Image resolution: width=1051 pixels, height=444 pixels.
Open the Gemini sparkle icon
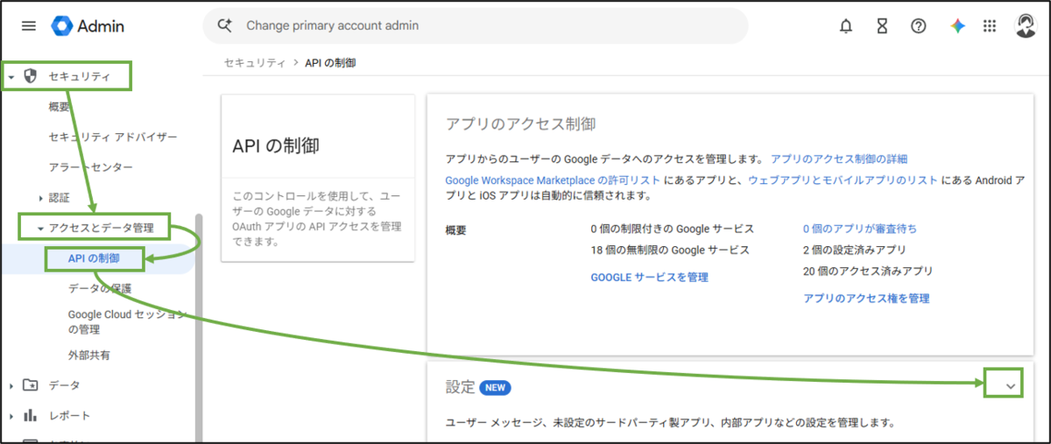[x=957, y=26]
